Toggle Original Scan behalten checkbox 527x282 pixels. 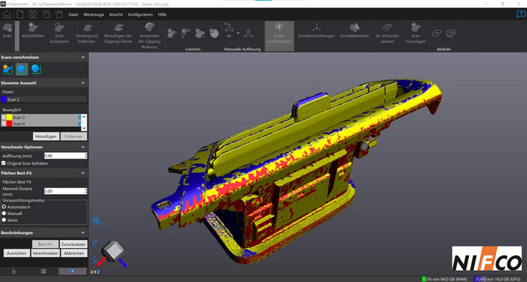point(4,163)
